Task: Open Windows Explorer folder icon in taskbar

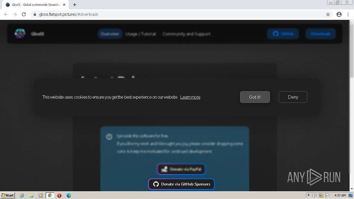Action: 31,195
